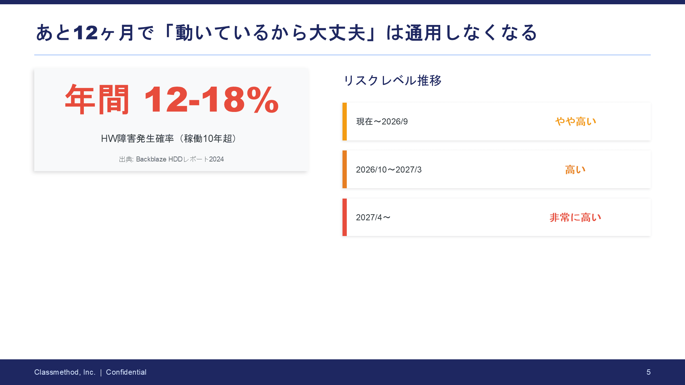Select the 'リスクレベル推移' heading
Image resolution: width=685 pixels, height=385 pixels.
pyautogui.click(x=392, y=81)
